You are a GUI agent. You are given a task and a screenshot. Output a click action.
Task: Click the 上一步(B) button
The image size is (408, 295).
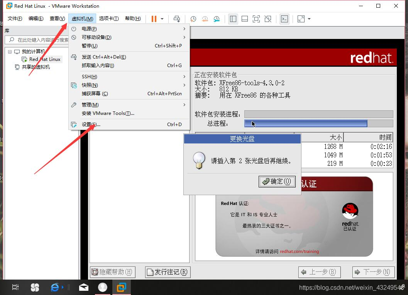[319, 272]
